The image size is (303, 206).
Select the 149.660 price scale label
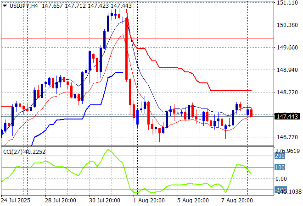coord(287,48)
